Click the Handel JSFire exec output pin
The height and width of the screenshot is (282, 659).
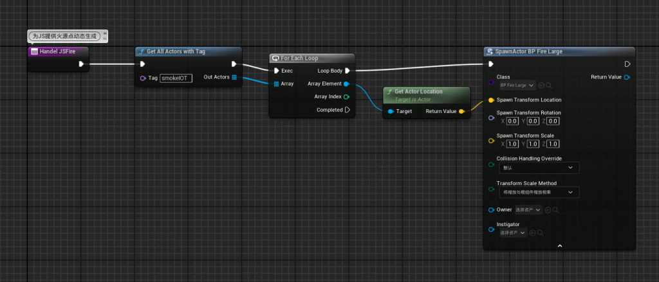pos(81,64)
